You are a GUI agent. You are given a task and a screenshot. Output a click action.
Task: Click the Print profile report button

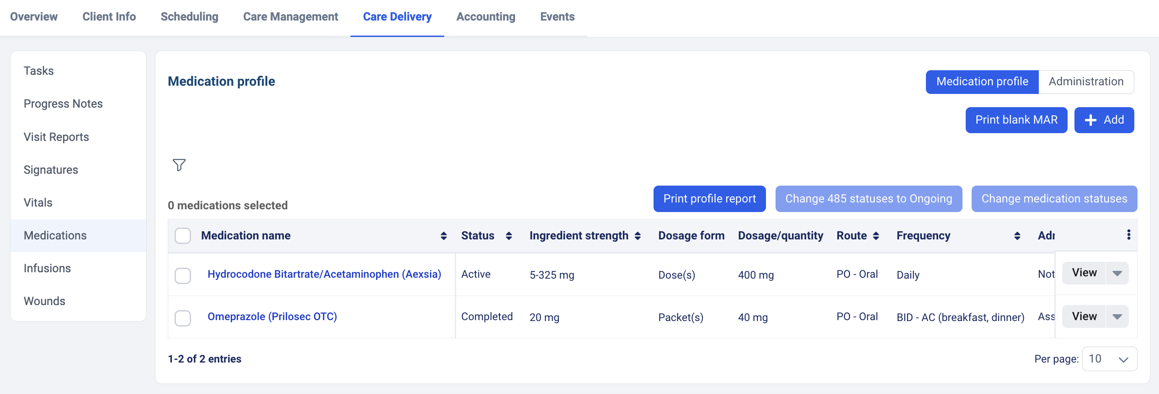pos(710,199)
